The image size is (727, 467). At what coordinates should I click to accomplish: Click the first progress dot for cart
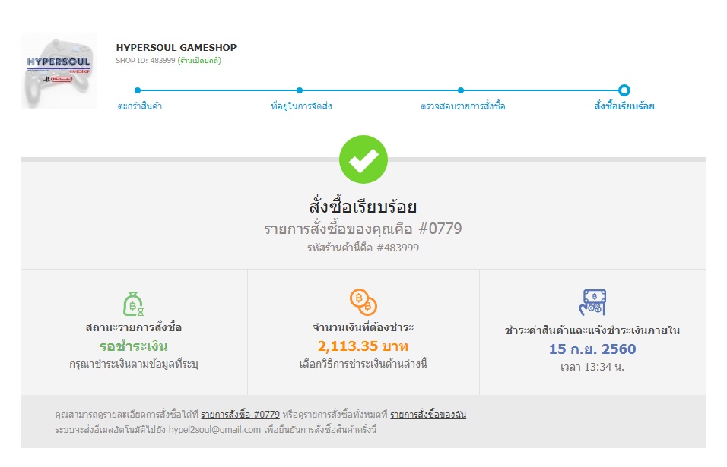tap(138, 90)
